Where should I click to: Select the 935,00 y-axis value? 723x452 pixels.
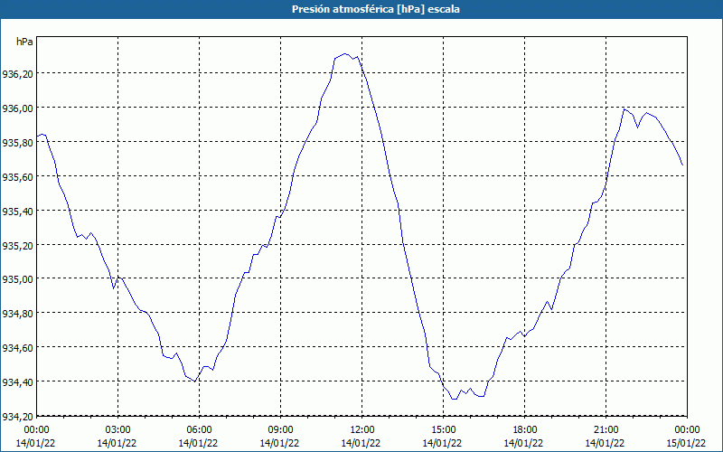point(17,279)
